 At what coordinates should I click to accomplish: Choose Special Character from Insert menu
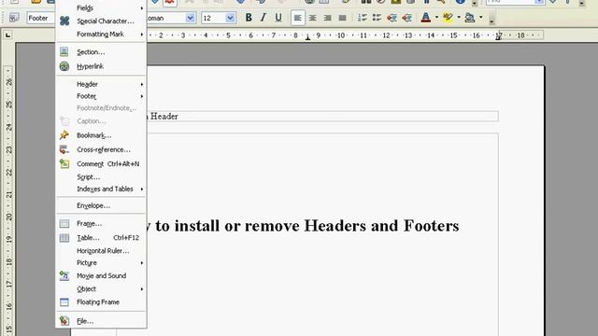[x=101, y=21]
